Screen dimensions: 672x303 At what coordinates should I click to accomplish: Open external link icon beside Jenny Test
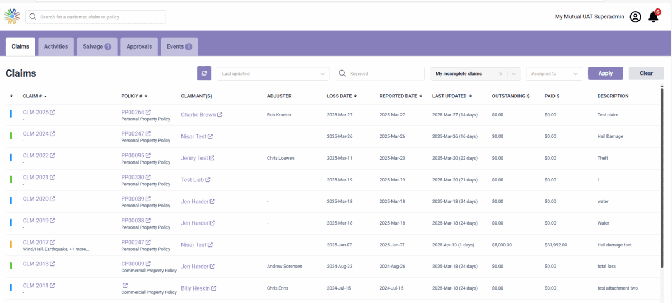pyautogui.click(x=212, y=158)
